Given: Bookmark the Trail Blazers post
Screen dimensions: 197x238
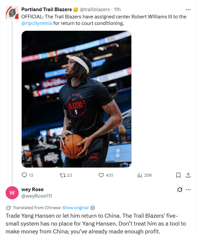Looking at the screenshot, I should coord(178,175).
